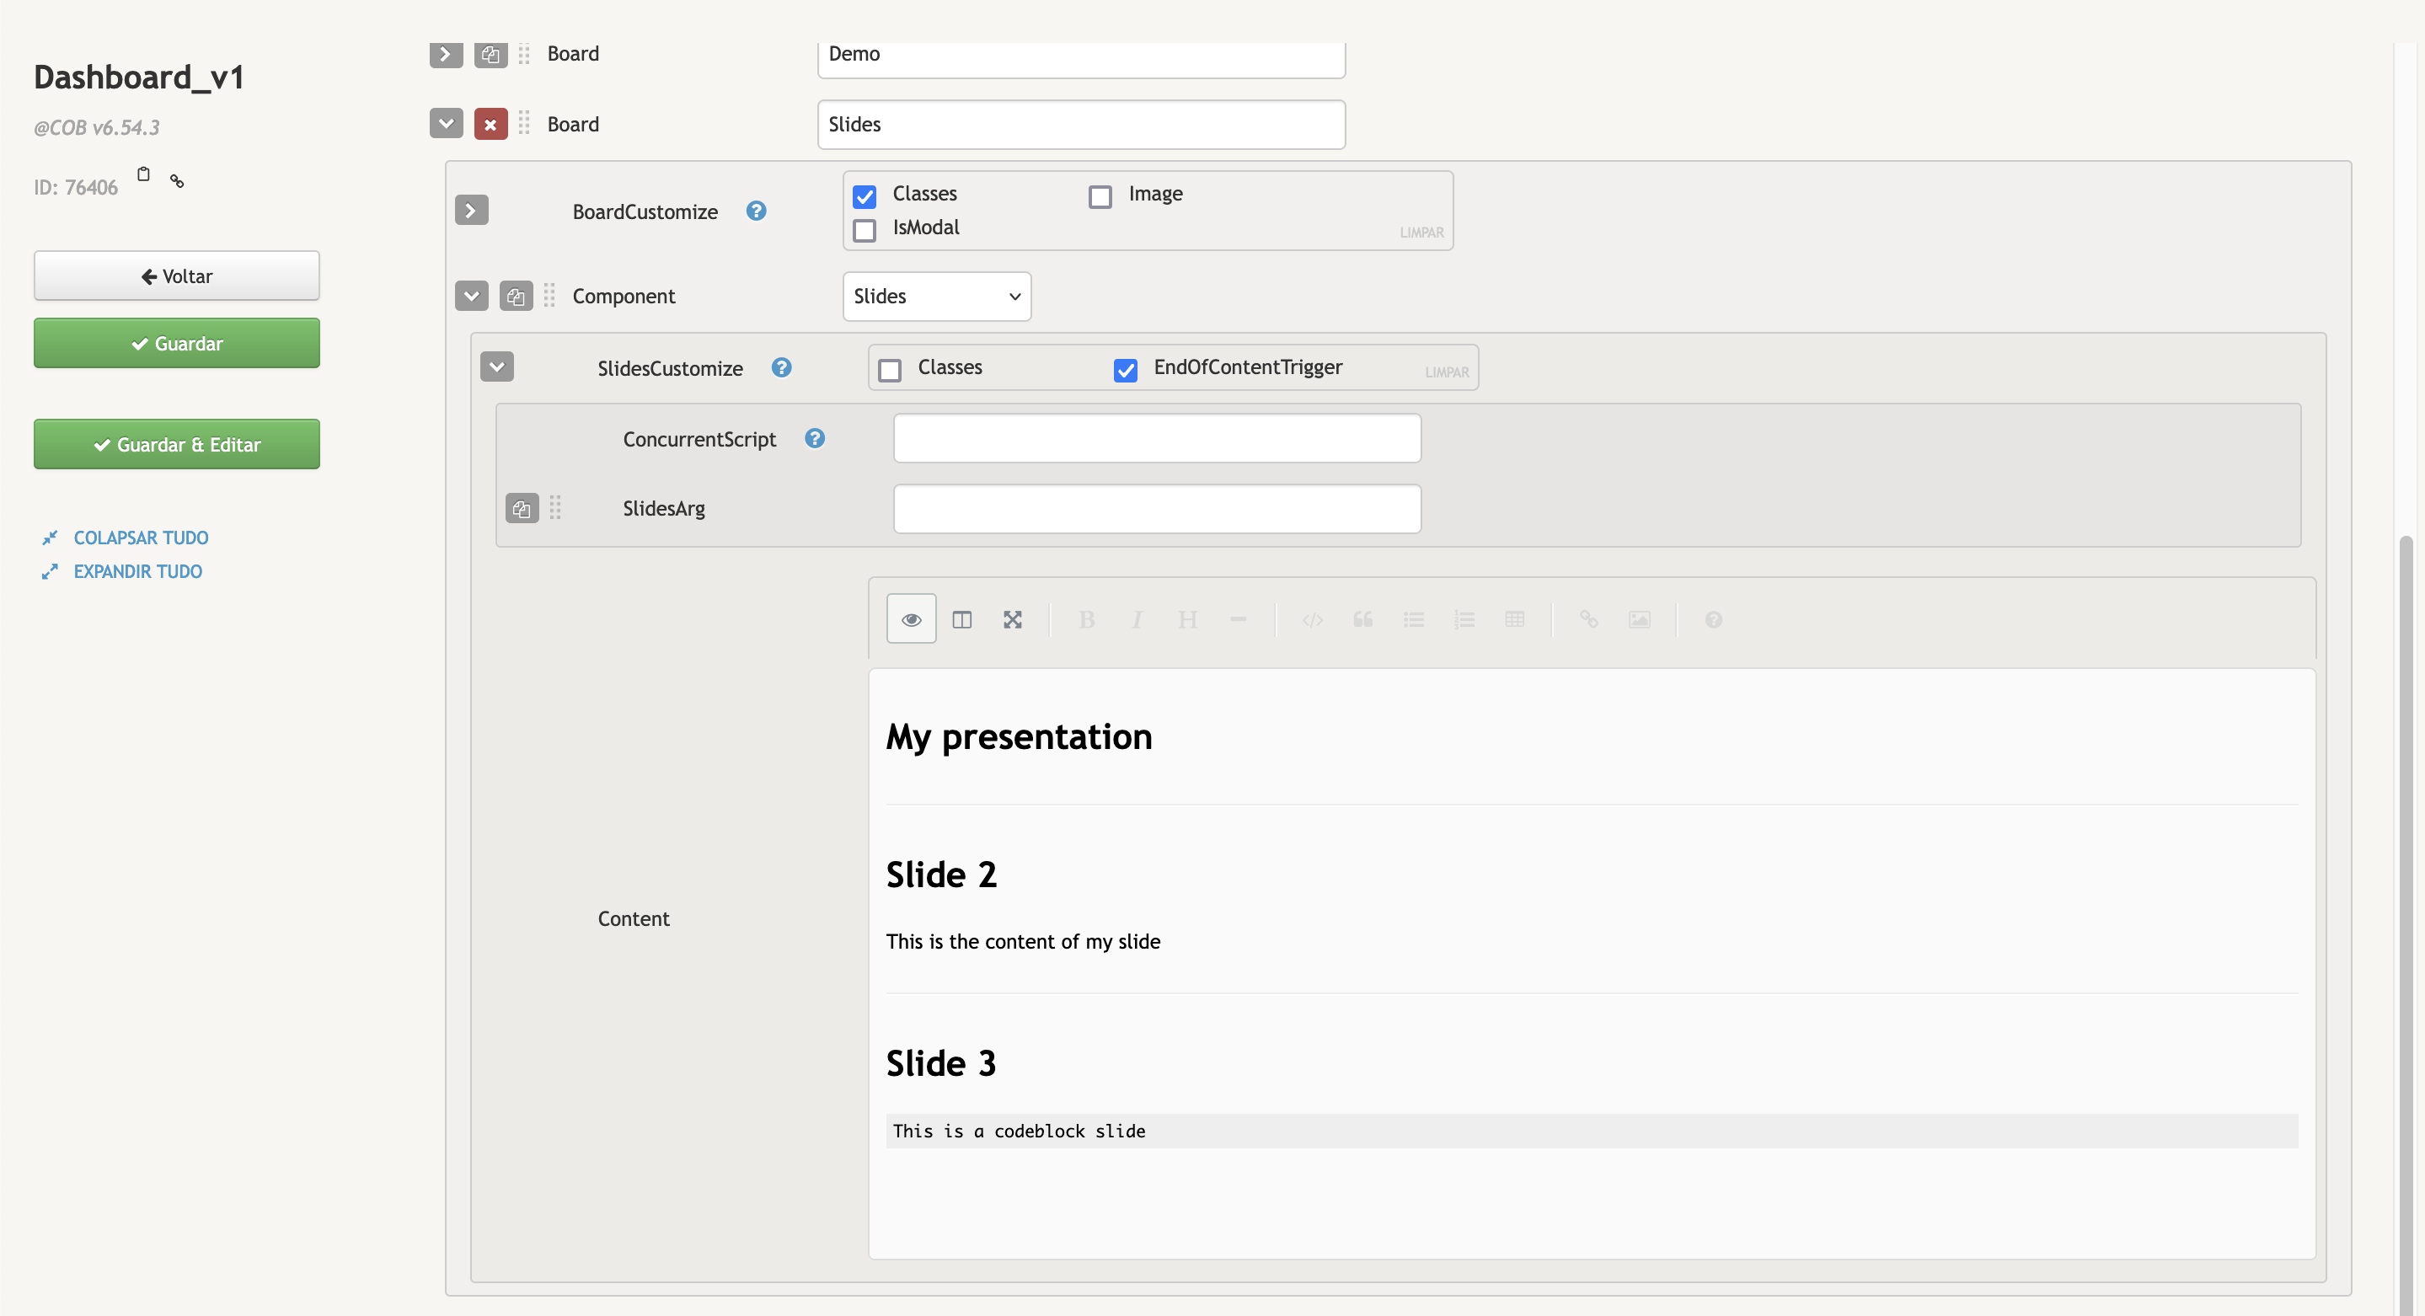This screenshot has width=2425, height=1316.
Task: Expand the BoardCustomize section
Action: point(471,210)
